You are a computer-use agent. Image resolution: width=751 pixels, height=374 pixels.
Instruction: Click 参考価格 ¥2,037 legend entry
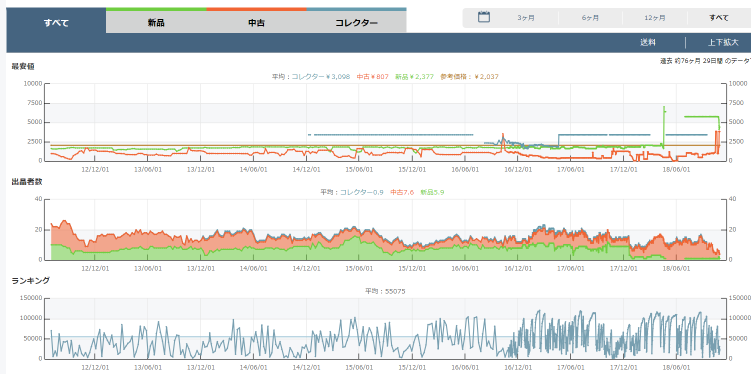pyautogui.click(x=469, y=77)
